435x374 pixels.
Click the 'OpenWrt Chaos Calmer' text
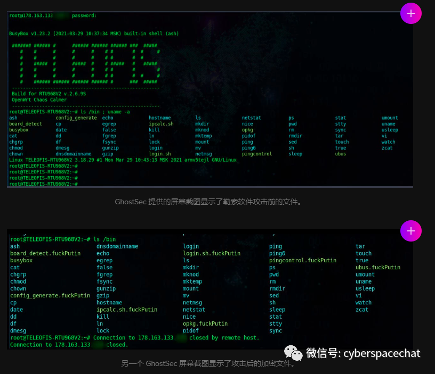pyautogui.click(x=39, y=99)
